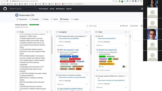Click the assignee avatars on Add doc card
Screen dimensions: 162x91
[125, 66]
